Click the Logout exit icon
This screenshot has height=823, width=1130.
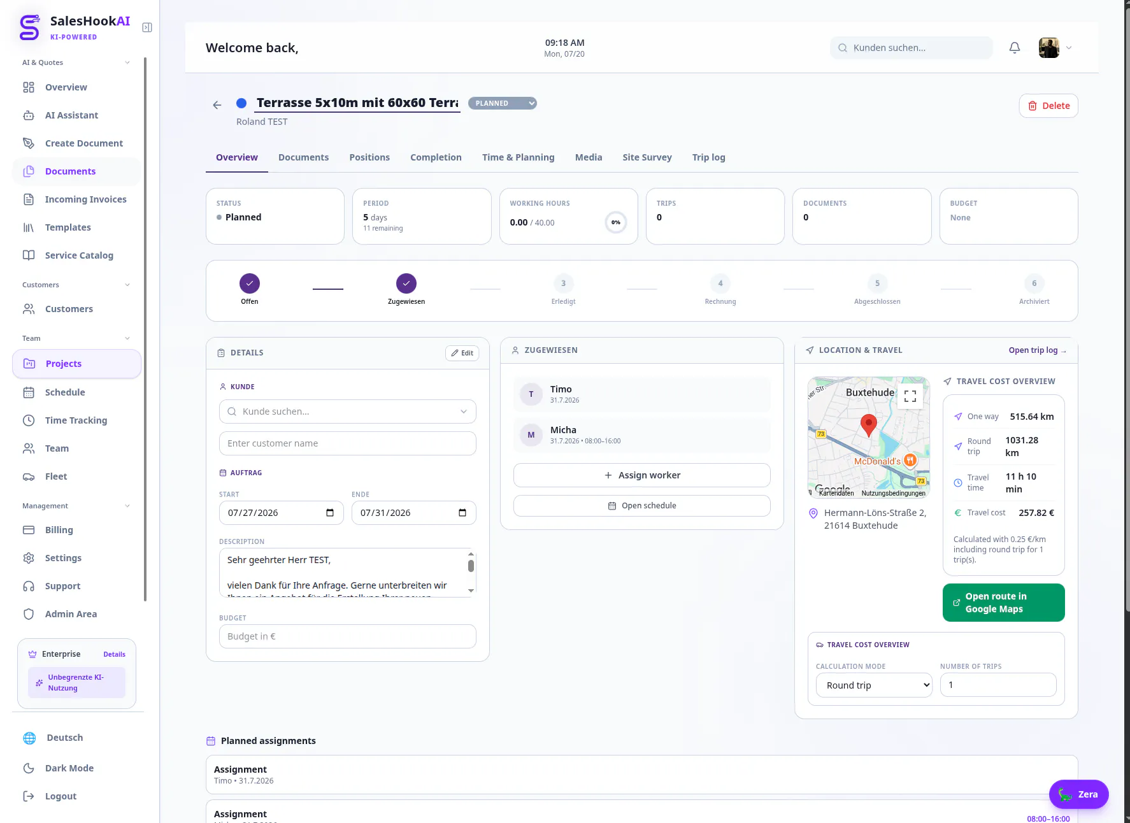coord(29,796)
